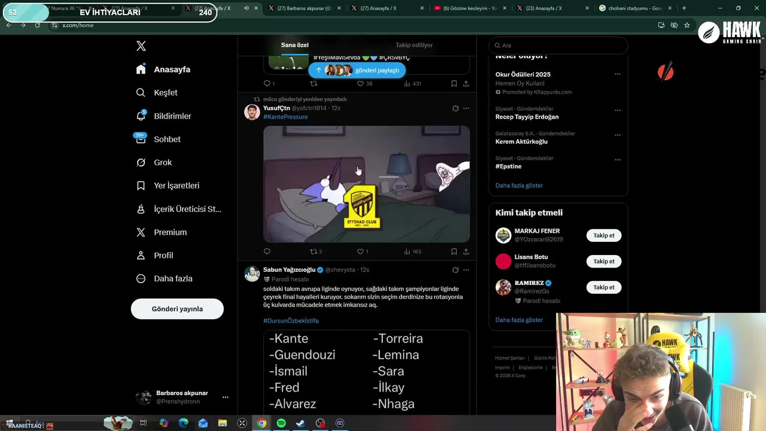766x431 pixels.
Task: Follow Lisans Botu with Takip et
Action: click(x=604, y=261)
